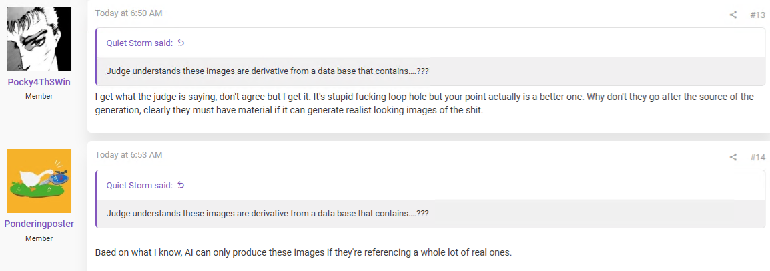Image resolution: width=770 pixels, height=271 pixels.
Task: Click share icon on post #13
Action: point(733,15)
